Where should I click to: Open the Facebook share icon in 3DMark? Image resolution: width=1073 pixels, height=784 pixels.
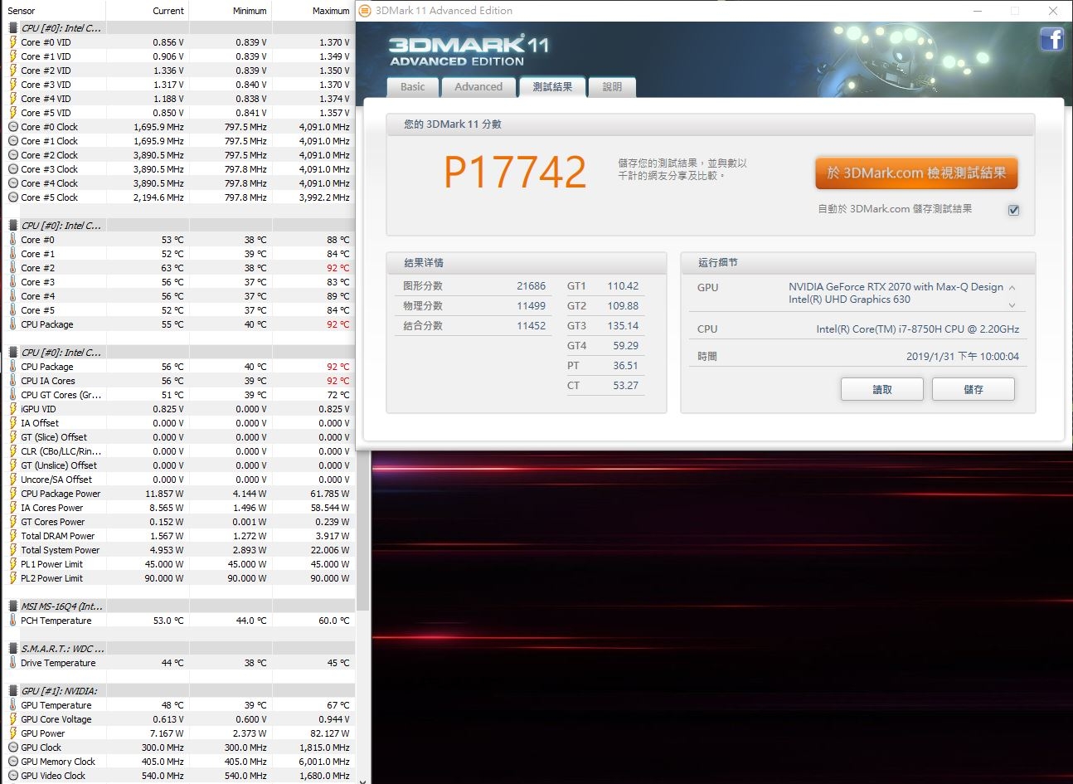[x=1051, y=39]
